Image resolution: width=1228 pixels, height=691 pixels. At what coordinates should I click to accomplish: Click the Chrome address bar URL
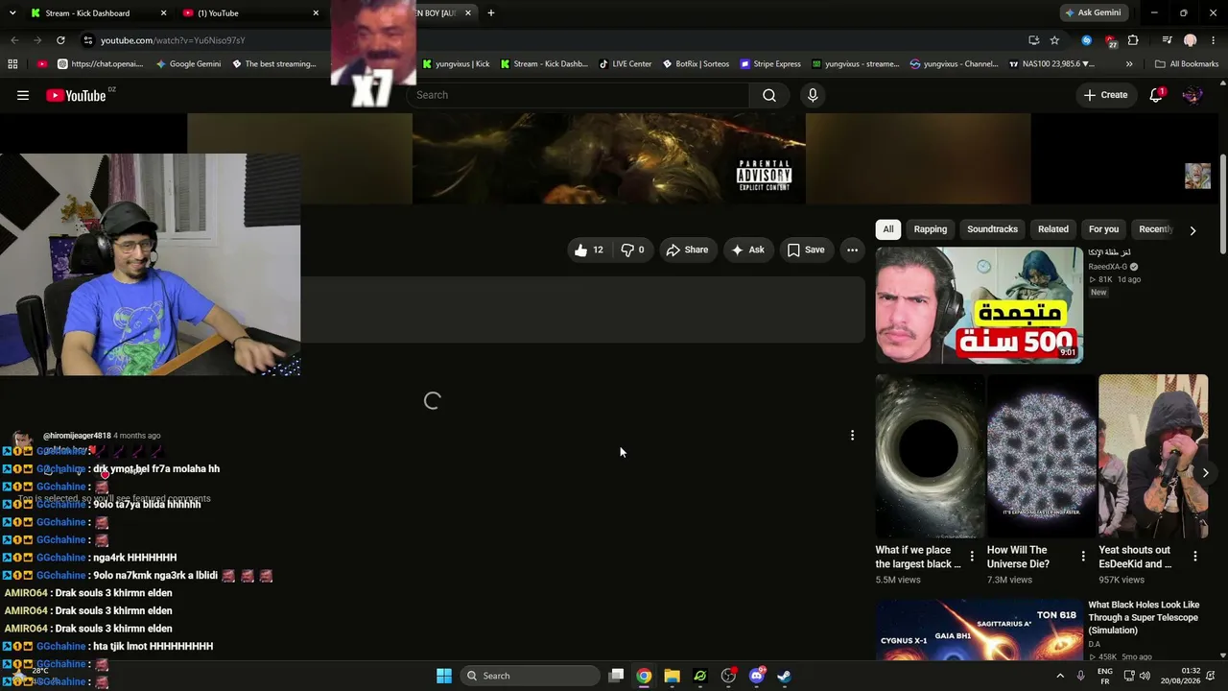click(173, 40)
